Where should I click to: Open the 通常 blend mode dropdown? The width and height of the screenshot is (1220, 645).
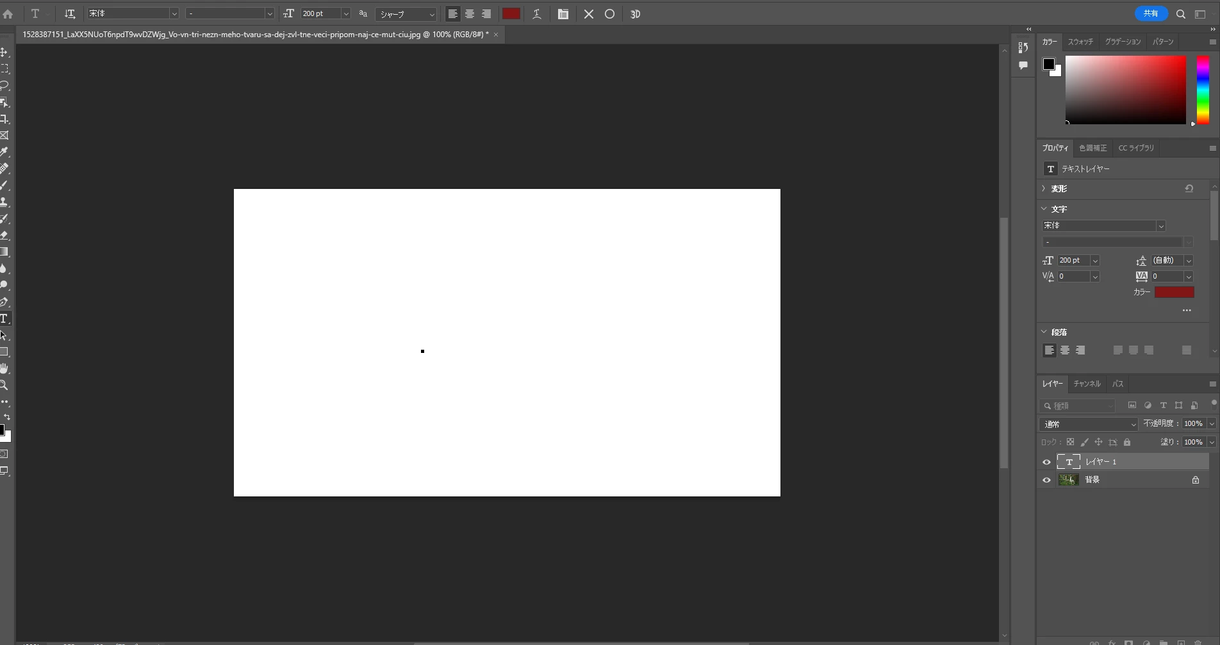(1088, 424)
